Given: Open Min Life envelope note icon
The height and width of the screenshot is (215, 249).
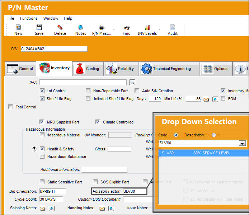Looking at the screenshot, I should [x=206, y=99].
